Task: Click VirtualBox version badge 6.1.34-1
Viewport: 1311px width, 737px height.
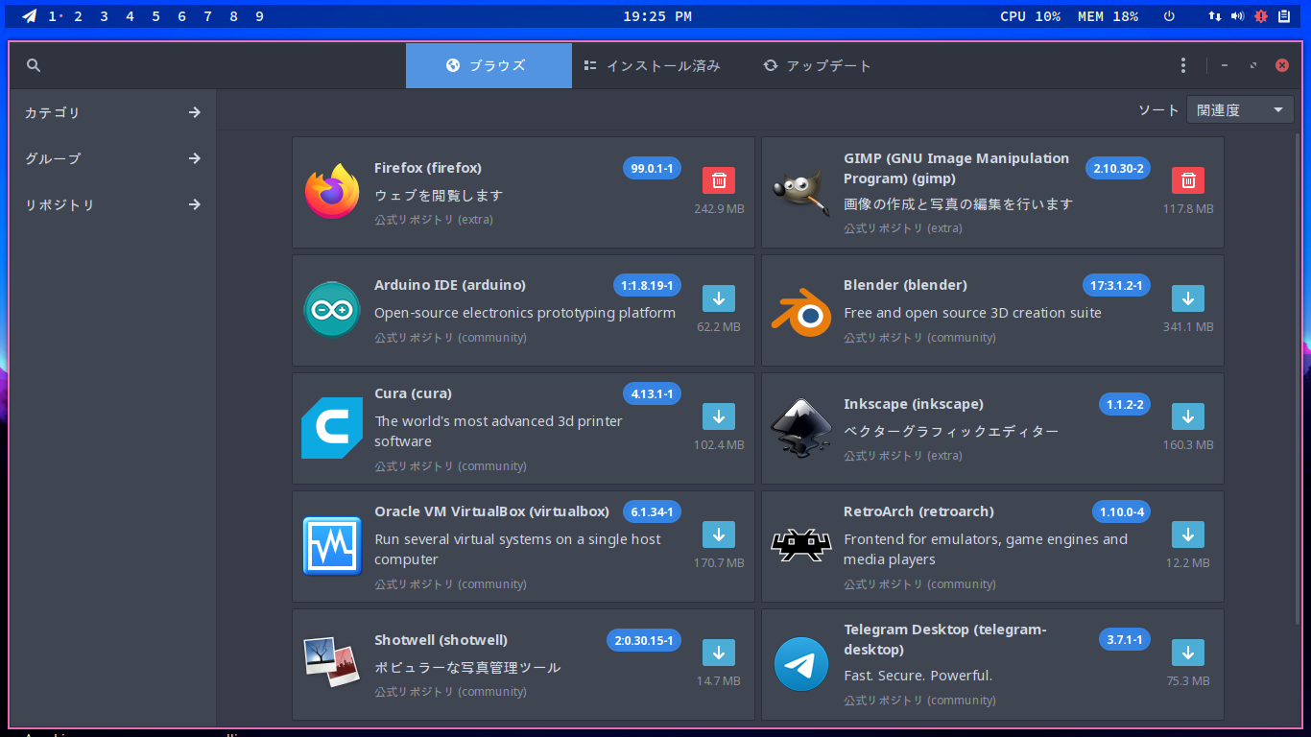Action: (x=652, y=511)
